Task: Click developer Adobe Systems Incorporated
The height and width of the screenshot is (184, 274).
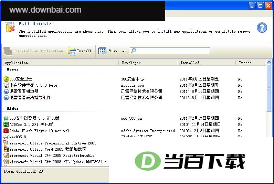Action: pos(148,131)
